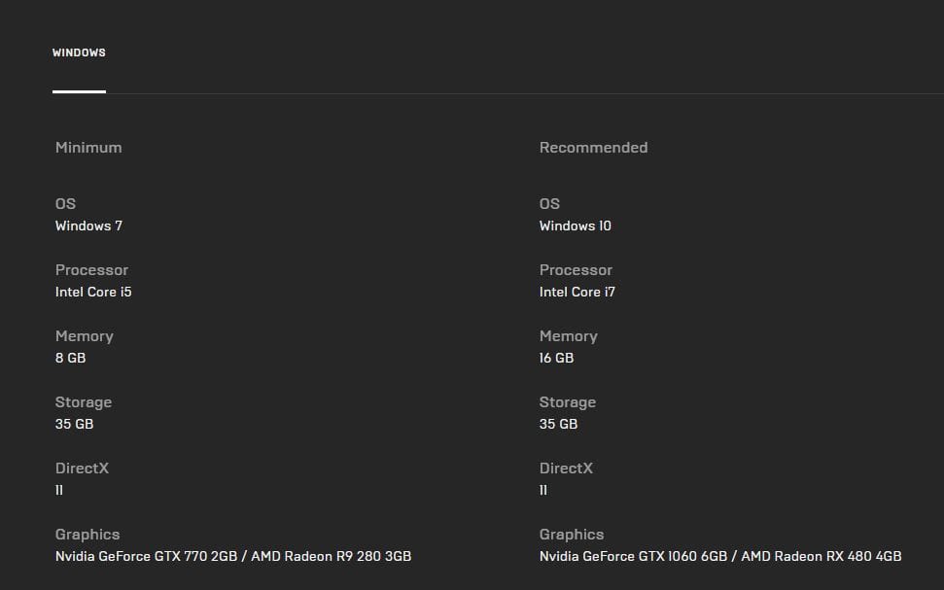Click the 35 GB storage value under Recommended

pyautogui.click(x=558, y=424)
